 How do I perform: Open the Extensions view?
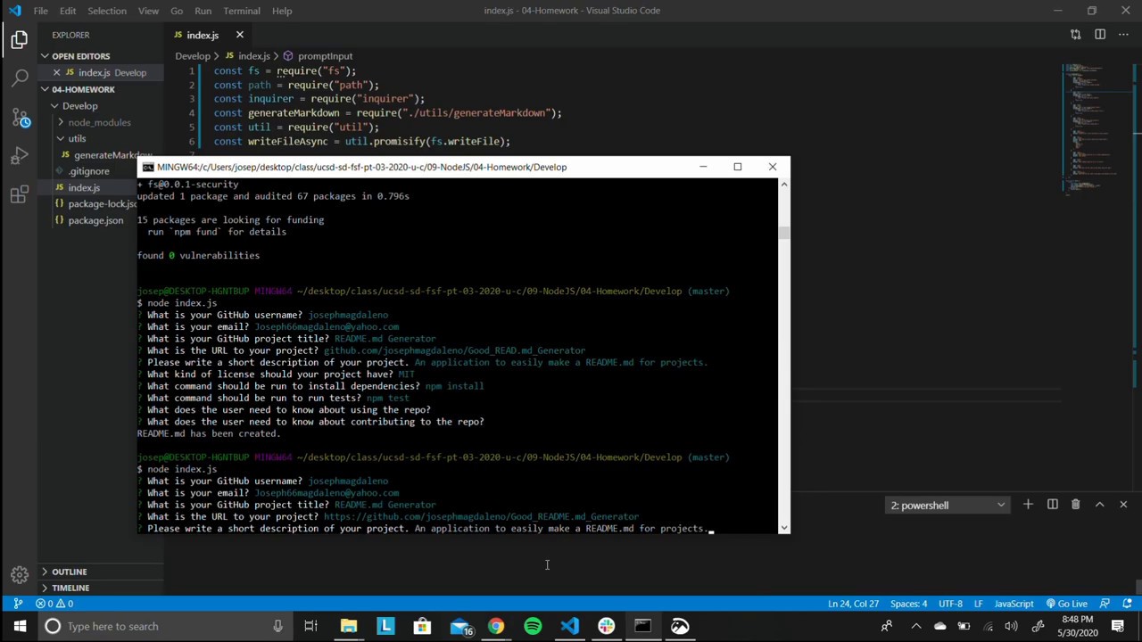coord(20,194)
